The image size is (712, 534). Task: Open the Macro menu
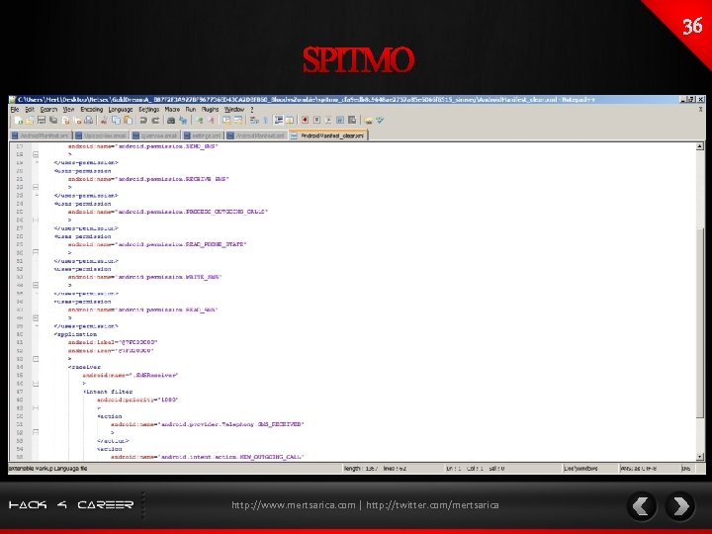(172, 110)
